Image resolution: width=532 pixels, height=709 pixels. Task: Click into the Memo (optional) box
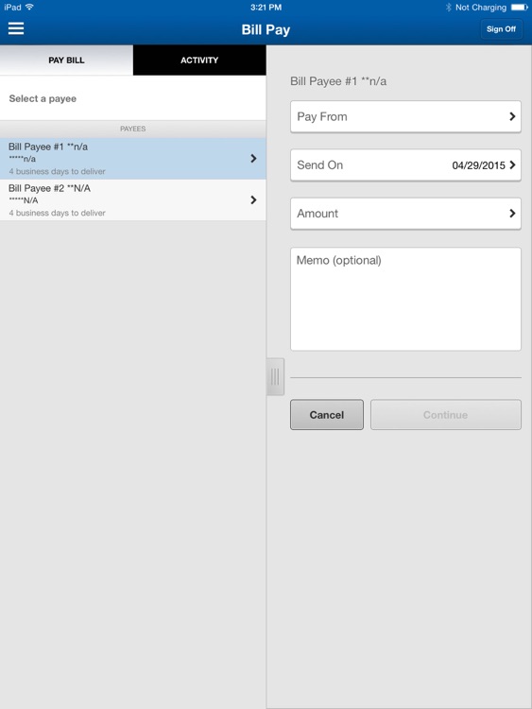coord(405,299)
